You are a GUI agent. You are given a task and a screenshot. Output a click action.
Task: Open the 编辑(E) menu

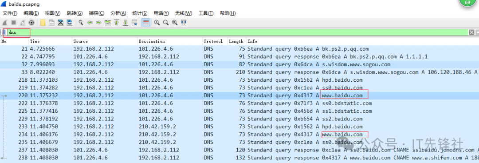[x=31, y=13]
